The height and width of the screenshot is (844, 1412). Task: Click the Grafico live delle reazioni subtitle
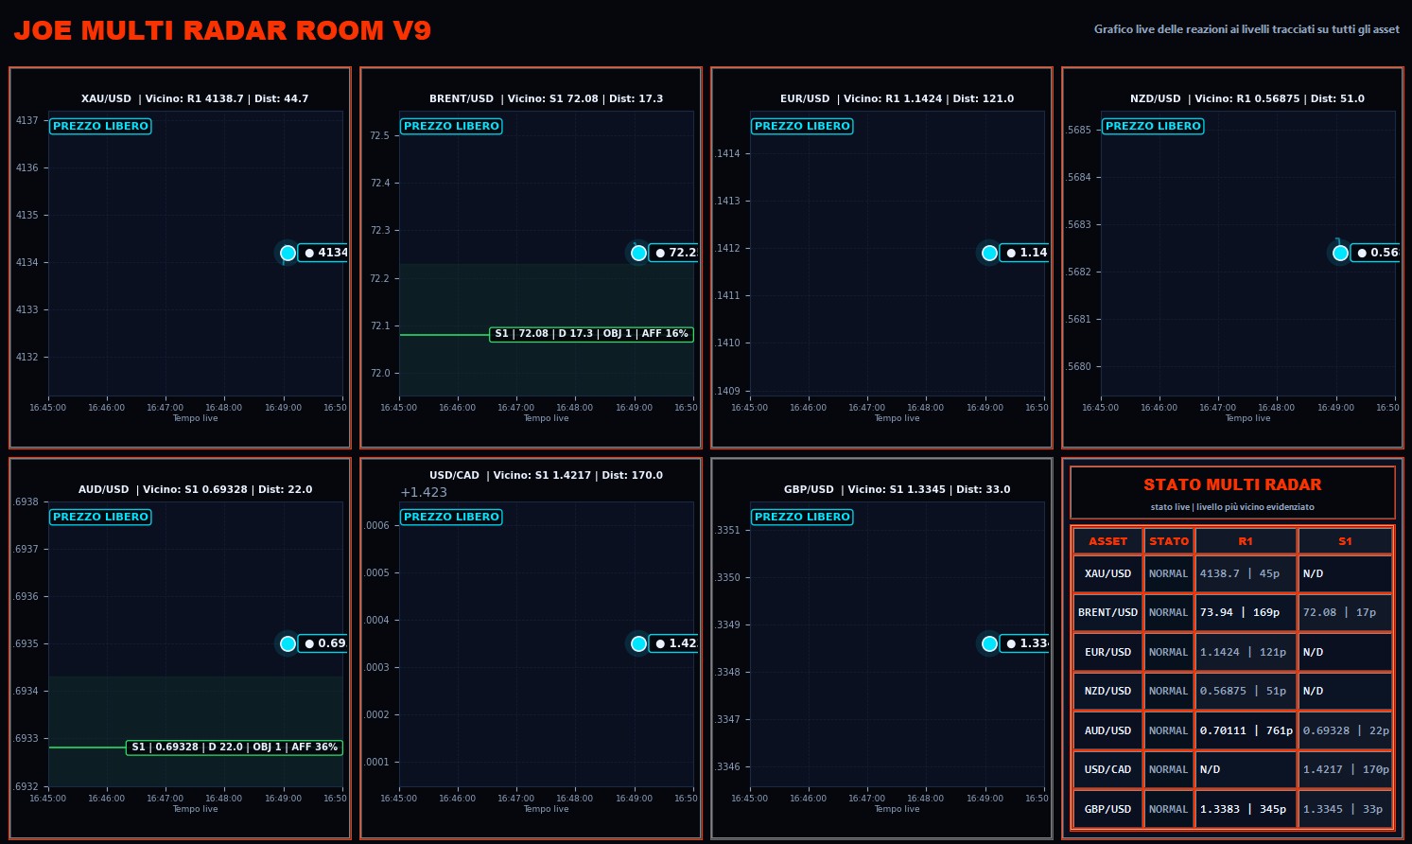click(1246, 29)
